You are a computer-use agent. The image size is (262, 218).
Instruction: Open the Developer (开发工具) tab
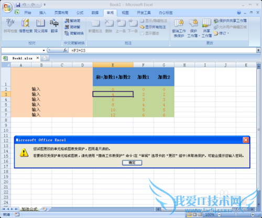click(144, 13)
